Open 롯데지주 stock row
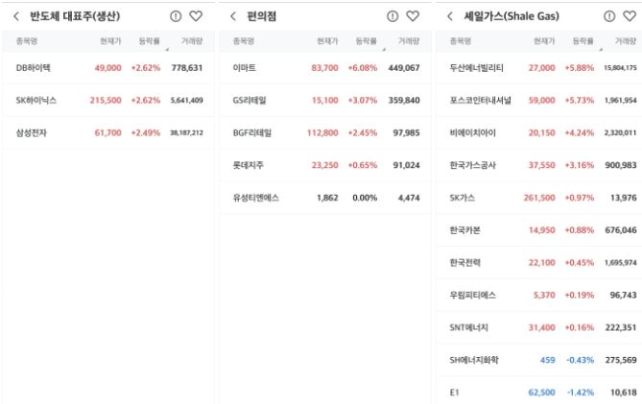Screen dimensions: 642x404 pyautogui.click(x=325, y=165)
